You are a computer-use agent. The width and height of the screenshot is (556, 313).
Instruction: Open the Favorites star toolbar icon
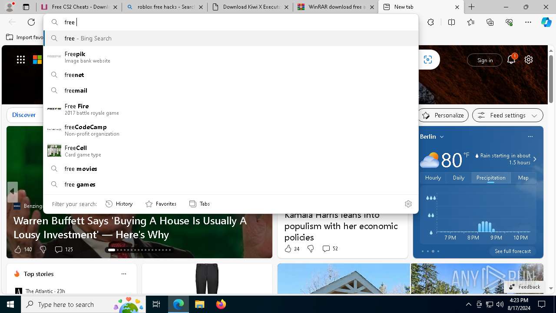coord(471,22)
